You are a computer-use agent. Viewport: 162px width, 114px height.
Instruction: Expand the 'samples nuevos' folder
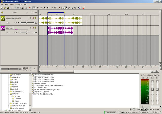tap(9, 106)
